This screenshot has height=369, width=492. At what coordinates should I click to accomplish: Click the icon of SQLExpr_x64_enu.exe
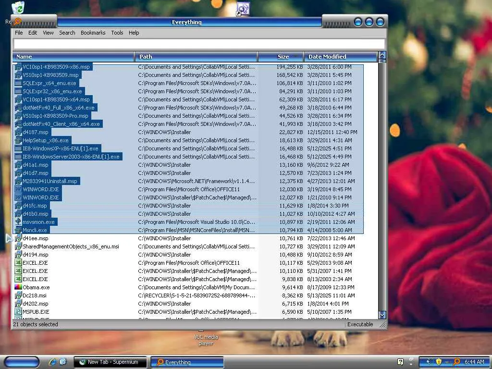[x=18, y=83]
